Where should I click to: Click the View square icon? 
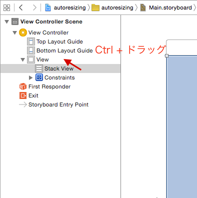[31, 59]
